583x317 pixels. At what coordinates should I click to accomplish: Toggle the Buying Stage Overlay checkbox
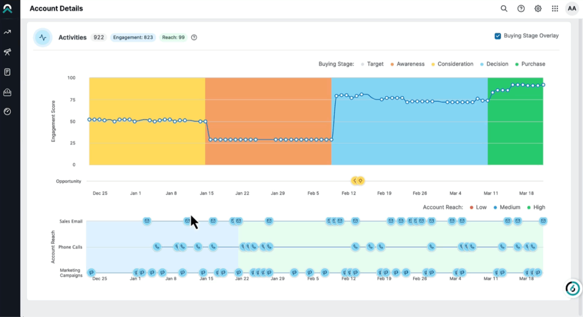[498, 36]
